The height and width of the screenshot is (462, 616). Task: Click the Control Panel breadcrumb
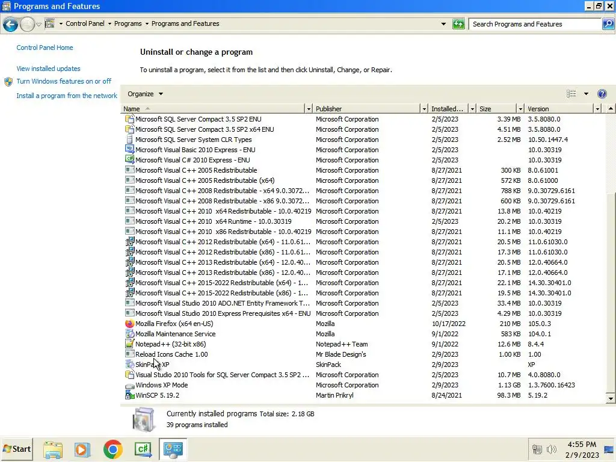[x=85, y=23]
